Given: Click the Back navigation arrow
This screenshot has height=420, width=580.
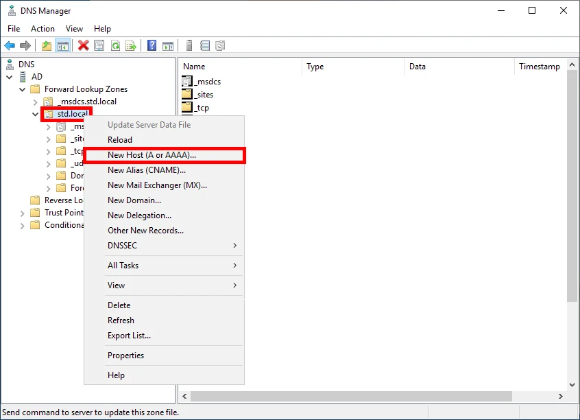Looking at the screenshot, I should pos(9,45).
